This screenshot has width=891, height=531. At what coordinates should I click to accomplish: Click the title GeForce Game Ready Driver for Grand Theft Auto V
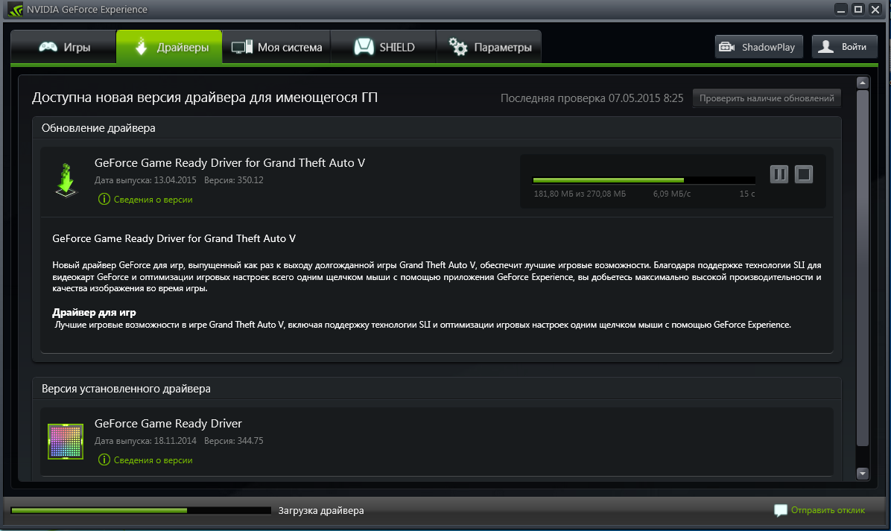229,163
